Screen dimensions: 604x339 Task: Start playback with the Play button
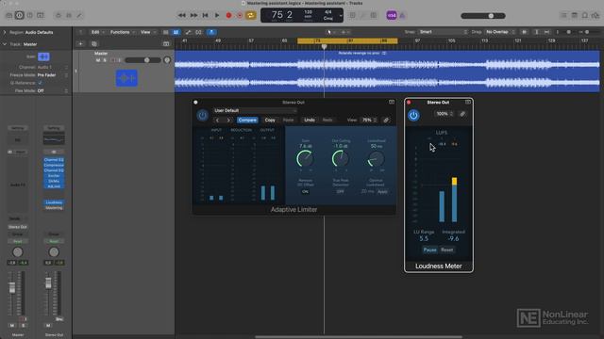[217, 15]
